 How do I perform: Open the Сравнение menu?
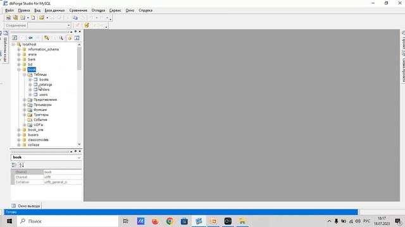pyautogui.click(x=78, y=10)
